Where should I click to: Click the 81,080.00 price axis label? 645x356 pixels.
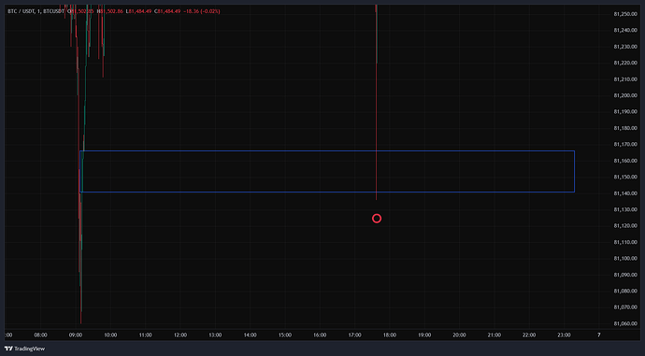625,291
